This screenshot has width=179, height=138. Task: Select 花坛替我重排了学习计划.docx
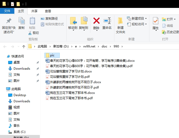click(69, 71)
